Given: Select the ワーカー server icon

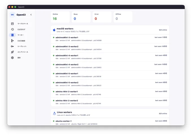Looking at the screenshot, I should [x=12, y=35].
